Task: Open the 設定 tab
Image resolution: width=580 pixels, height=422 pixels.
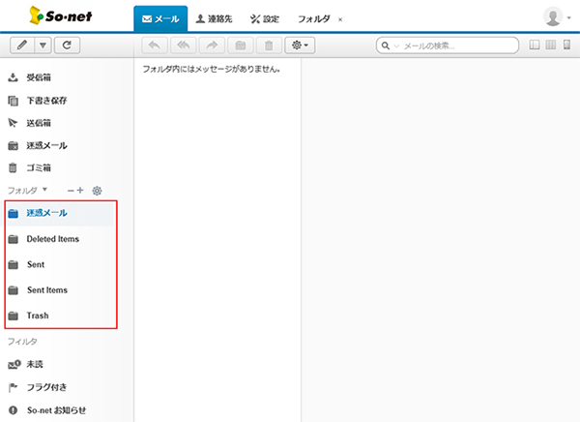Action: click(x=264, y=18)
